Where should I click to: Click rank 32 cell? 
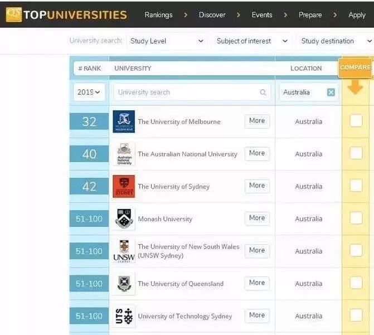pos(89,122)
